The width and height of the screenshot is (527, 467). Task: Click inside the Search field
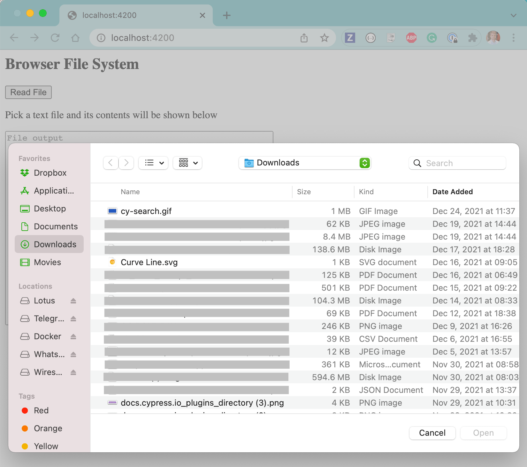(457, 163)
